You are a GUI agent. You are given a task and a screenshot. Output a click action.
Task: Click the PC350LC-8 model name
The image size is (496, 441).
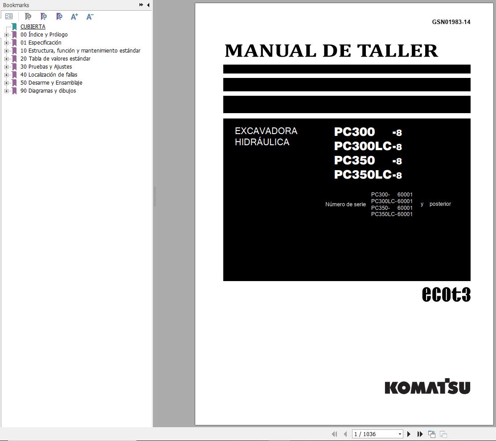[368, 175]
